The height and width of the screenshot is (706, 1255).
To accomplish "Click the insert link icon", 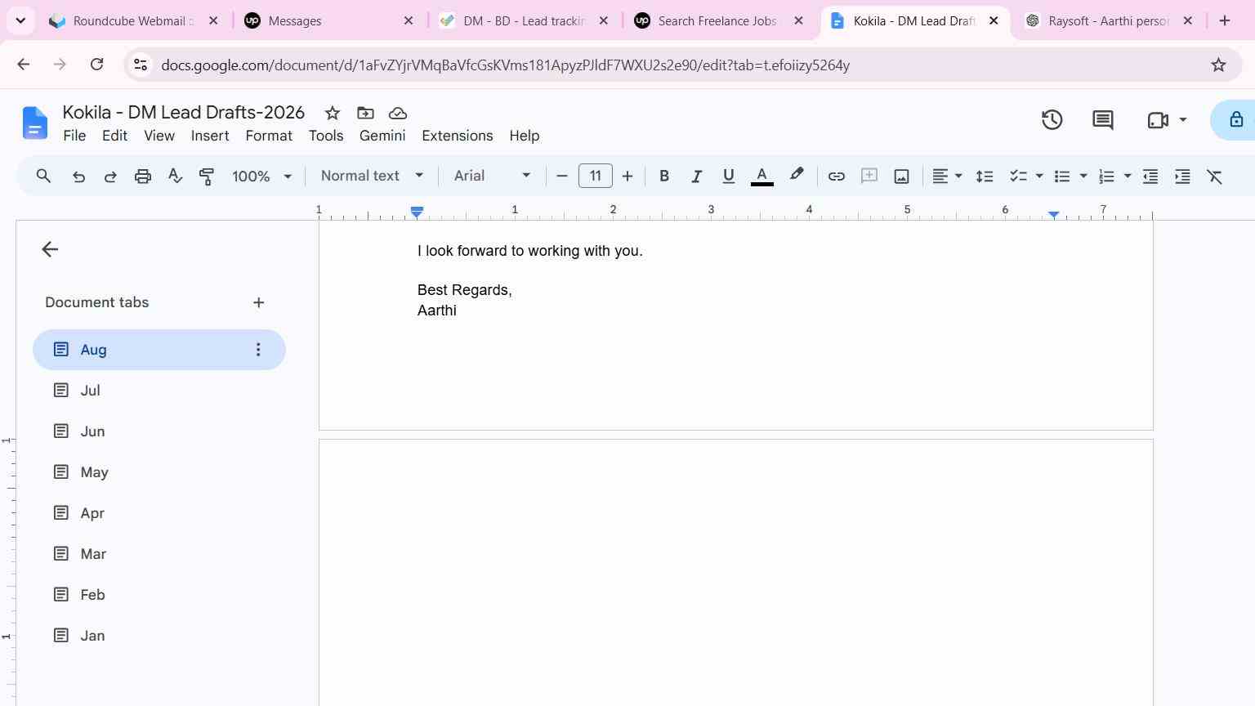I will [x=836, y=176].
